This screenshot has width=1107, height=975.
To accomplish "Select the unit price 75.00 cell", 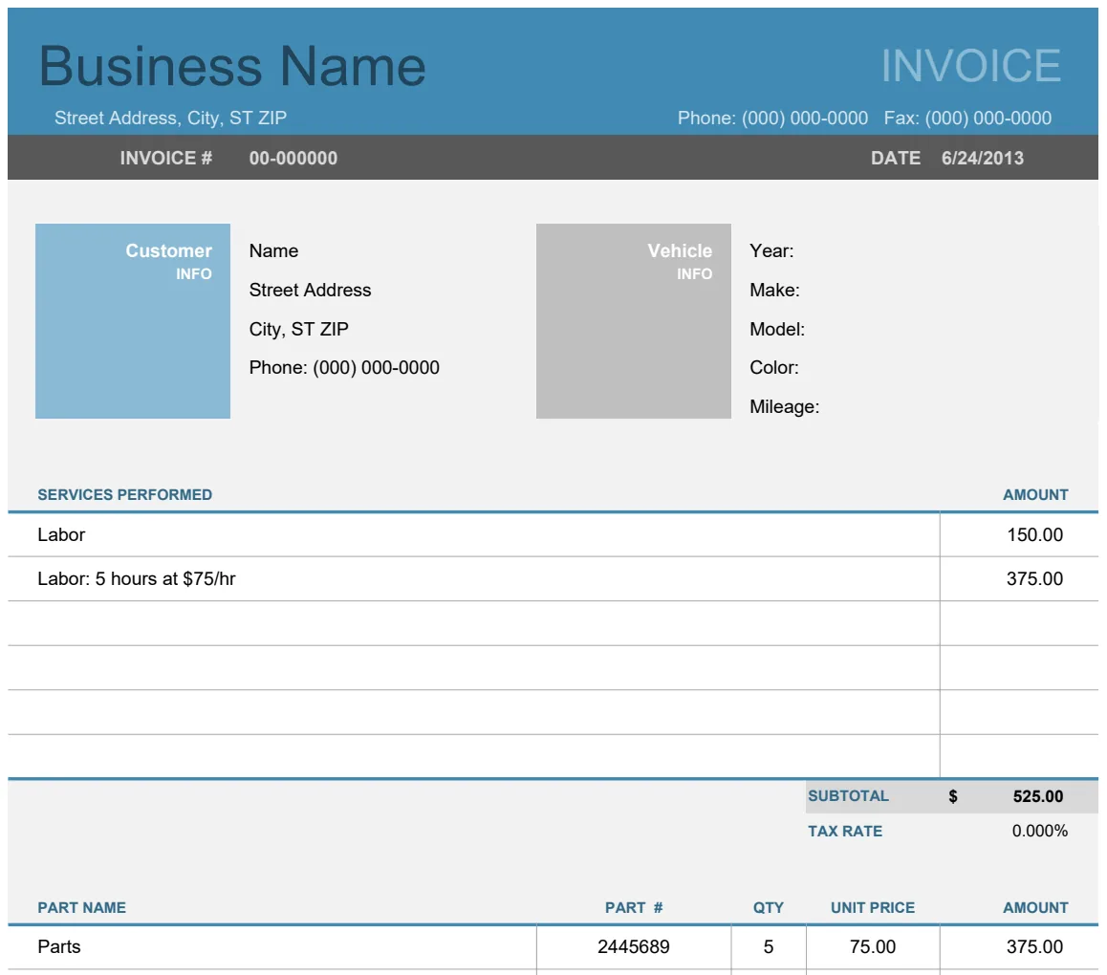I will [x=873, y=947].
